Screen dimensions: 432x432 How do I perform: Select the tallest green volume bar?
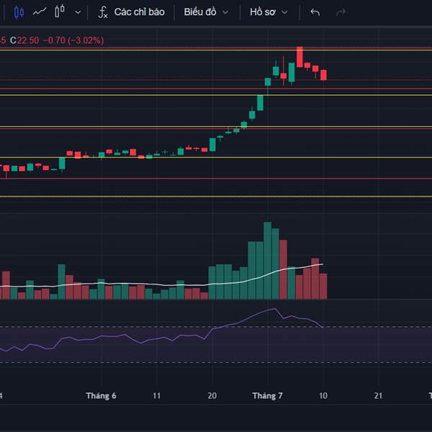[x=267, y=261]
